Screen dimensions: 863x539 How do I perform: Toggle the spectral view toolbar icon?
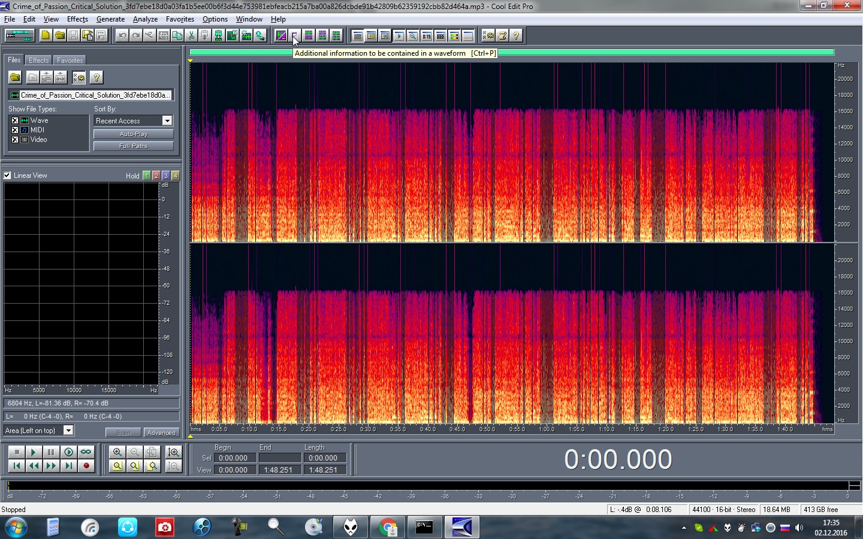pos(280,35)
